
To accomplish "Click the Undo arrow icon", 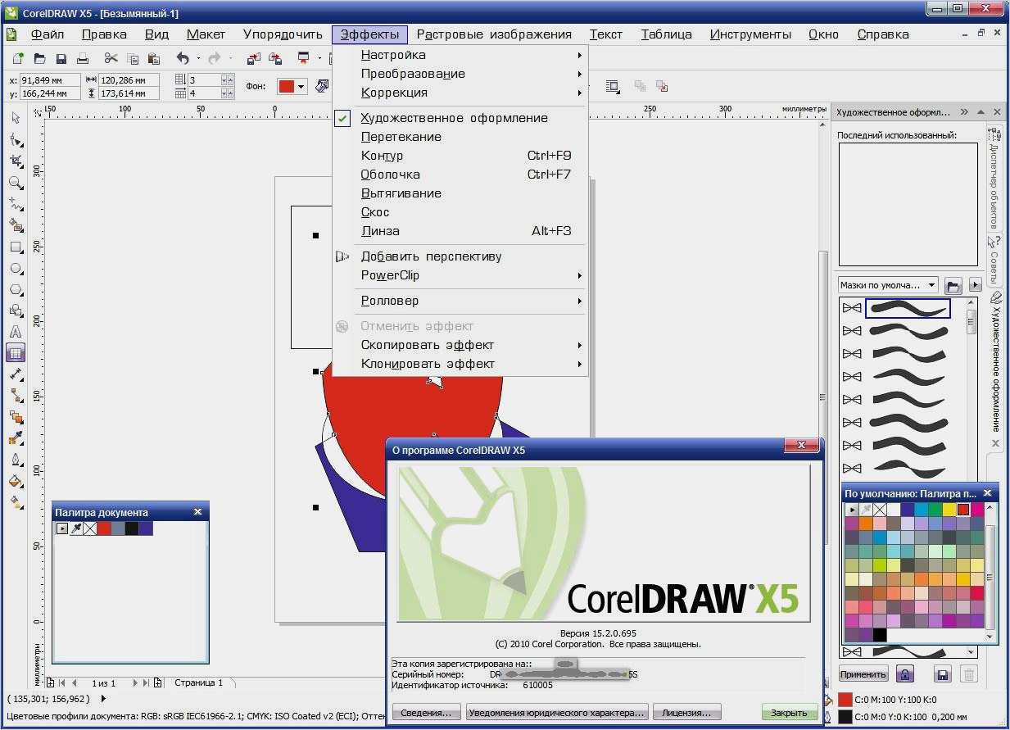I will (183, 58).
